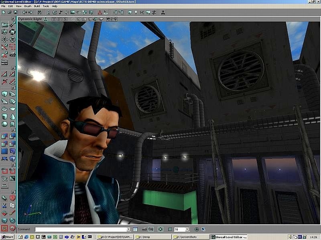
Task: Collapse the bottom toolbox group with scissors
Action: [14, 192]
